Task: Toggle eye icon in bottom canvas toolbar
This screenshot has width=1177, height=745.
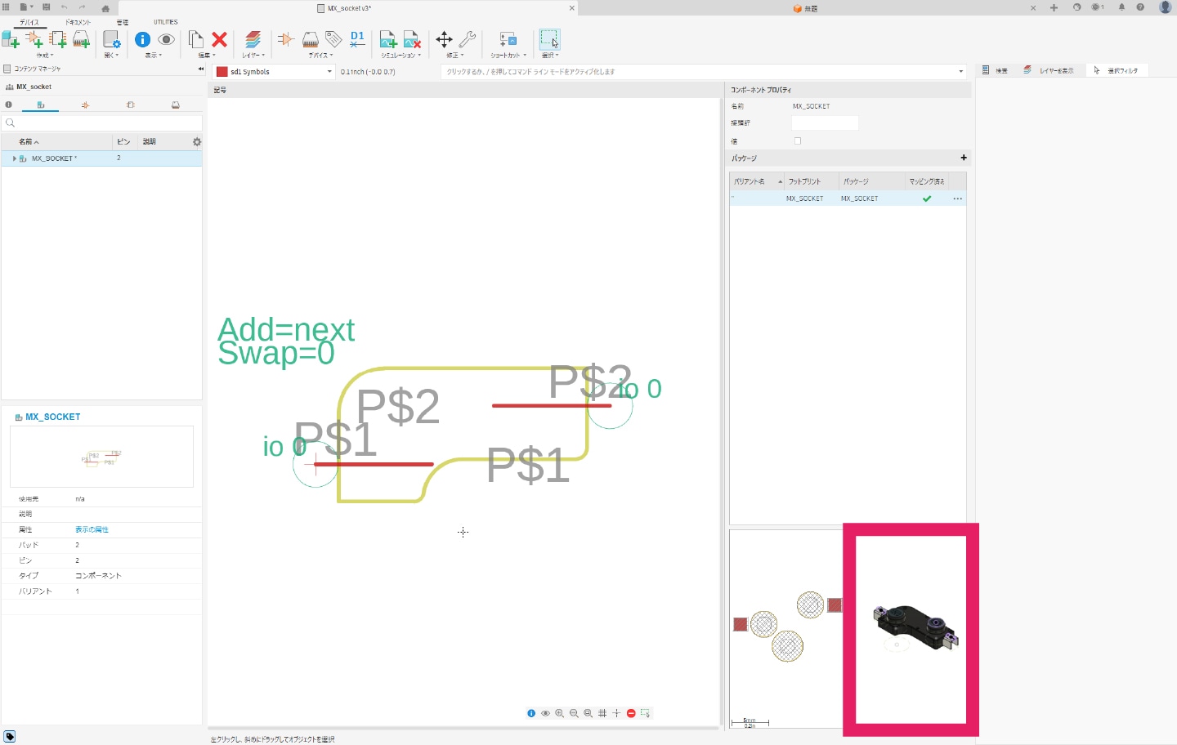Action: (x=545, y=713)
